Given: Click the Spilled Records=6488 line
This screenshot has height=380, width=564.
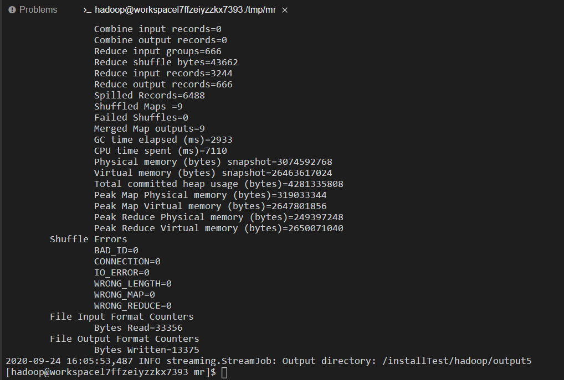Looking at the screenshot, I should (149, 96).
